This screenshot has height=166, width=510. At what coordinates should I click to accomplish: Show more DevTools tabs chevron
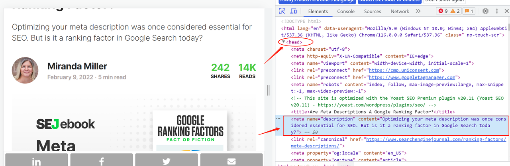click(x=418, y=11)
